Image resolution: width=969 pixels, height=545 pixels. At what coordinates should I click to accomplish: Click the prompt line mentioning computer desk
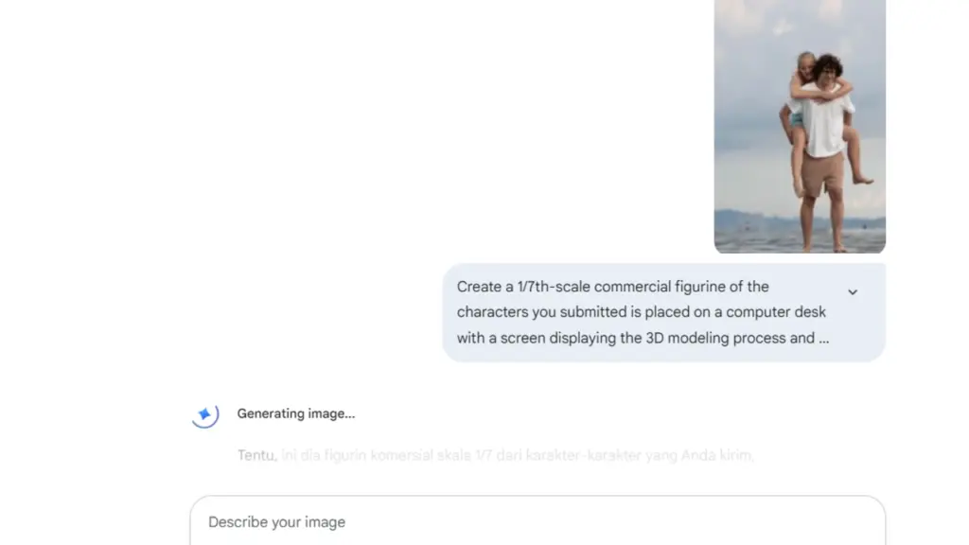(642, 312)
